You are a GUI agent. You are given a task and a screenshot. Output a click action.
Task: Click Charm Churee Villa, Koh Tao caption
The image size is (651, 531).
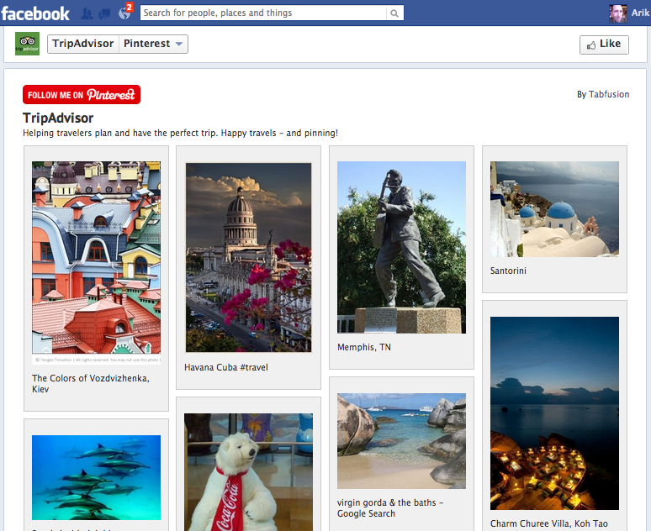tap(549, 523)
